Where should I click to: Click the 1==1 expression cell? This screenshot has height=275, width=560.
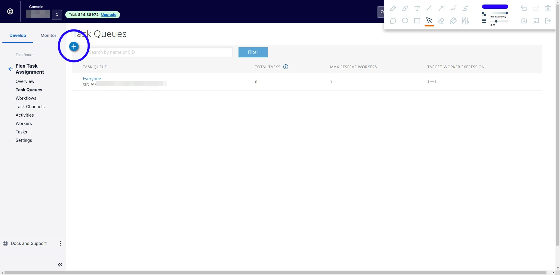pyautogui.click(x=432, y=82)
